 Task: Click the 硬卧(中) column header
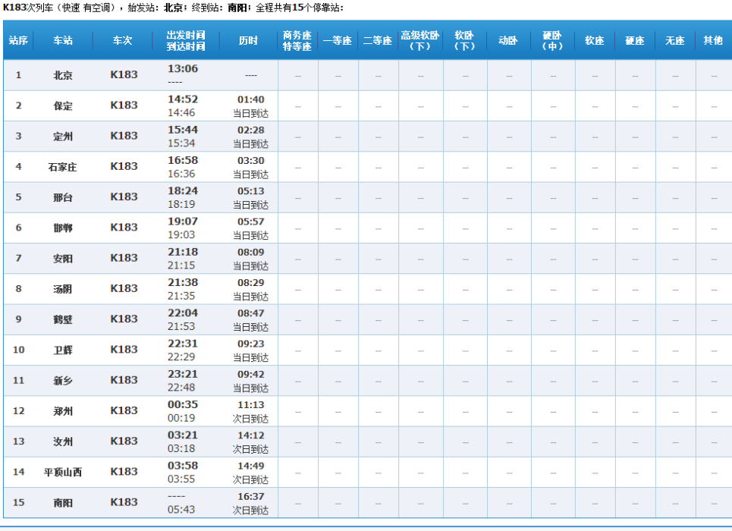[x=552, y=41]
